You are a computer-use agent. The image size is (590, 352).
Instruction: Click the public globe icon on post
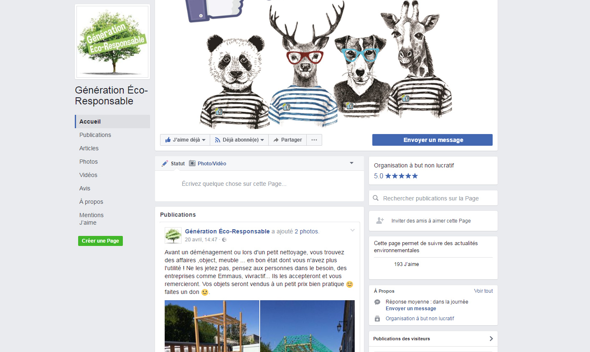click(224, 240)
